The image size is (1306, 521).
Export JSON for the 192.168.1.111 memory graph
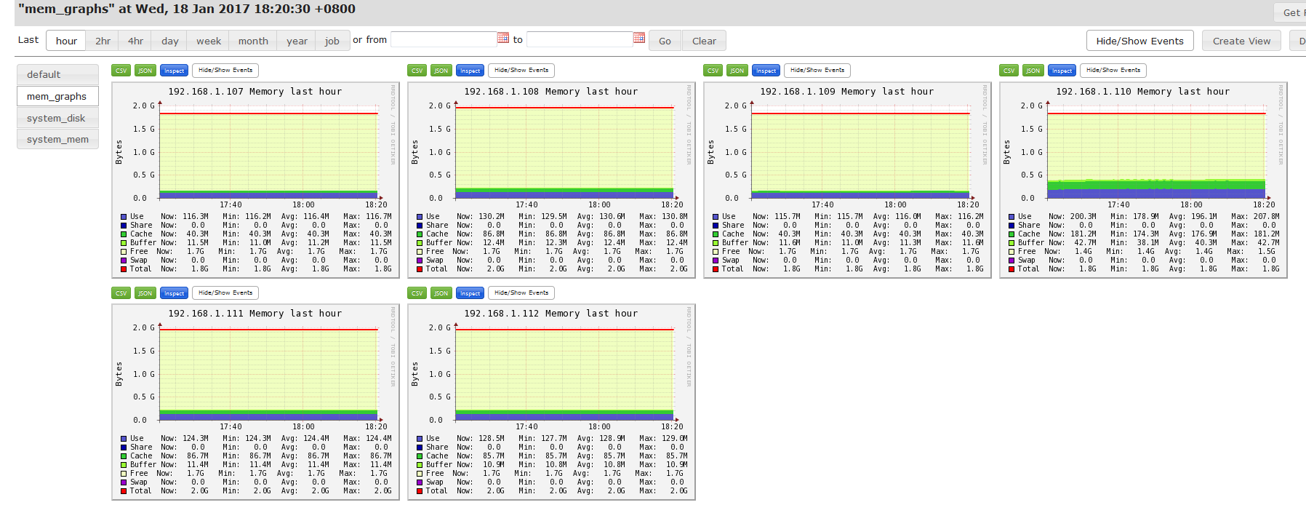pyautogui.click(x=145, y=293)
